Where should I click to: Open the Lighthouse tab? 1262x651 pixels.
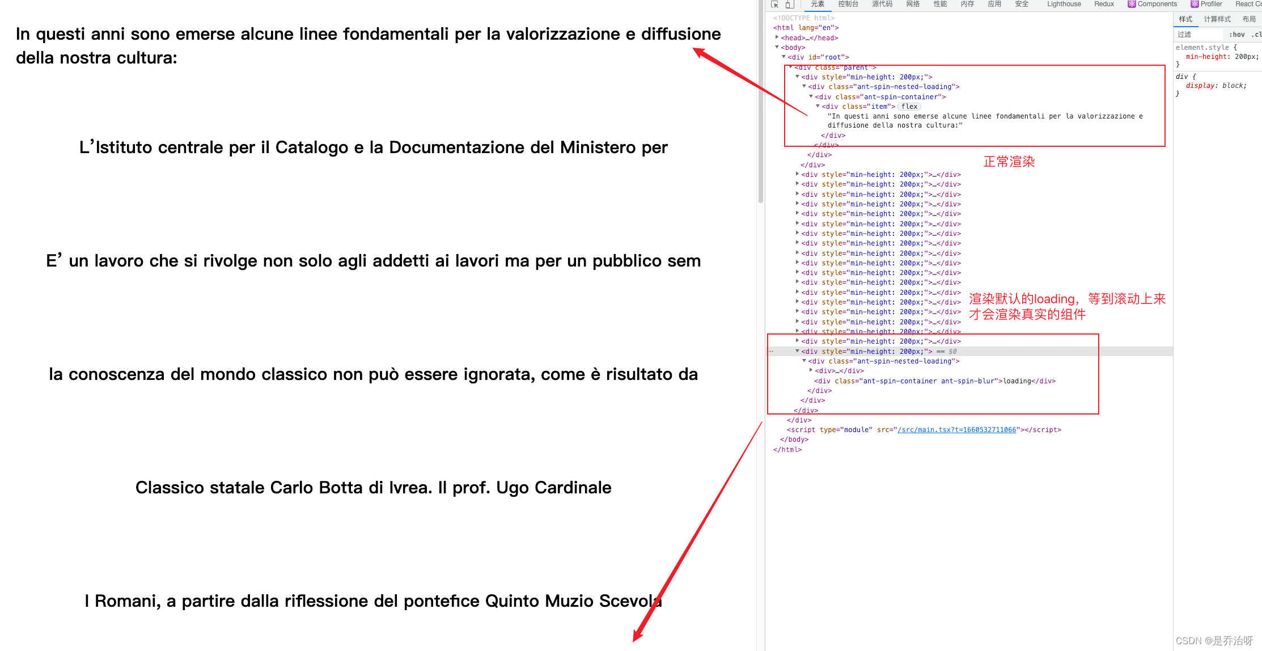pyautogui.click(x=1064, y=4)
